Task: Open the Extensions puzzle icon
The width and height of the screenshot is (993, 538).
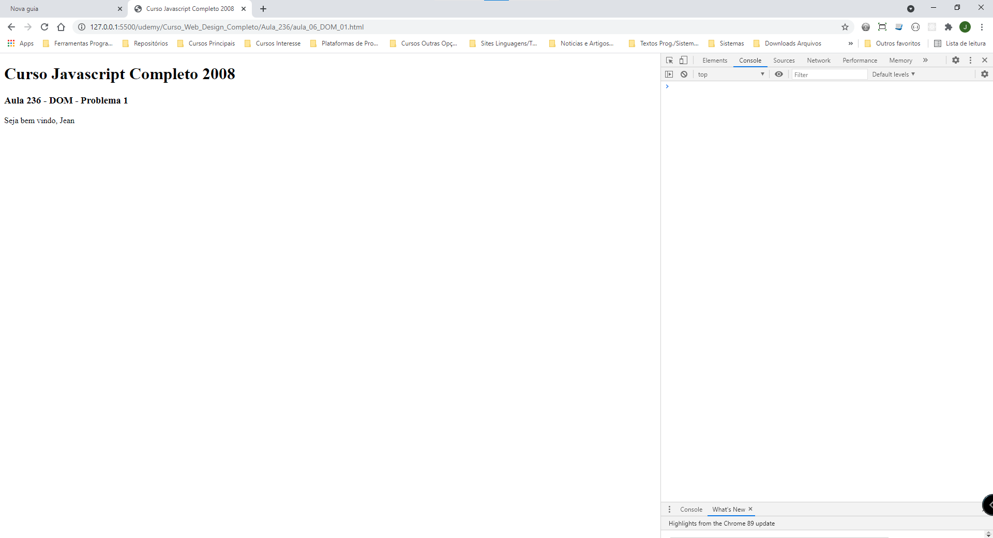Action: pyautogui.click(x=949, y=27)
